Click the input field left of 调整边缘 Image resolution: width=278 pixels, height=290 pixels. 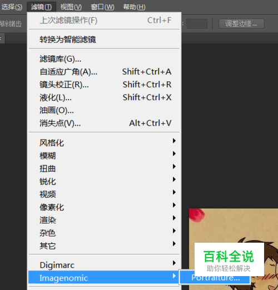tap(197, 24)
